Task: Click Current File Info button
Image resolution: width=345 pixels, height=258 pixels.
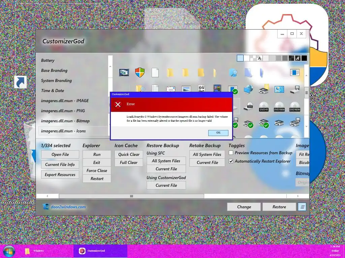Action: [60, 165]
